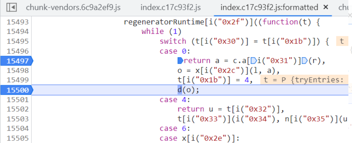Viewport: 352px width, 143px height.
Task: Add a breakpoint on line 15493
Action: (x=17, y=22)
